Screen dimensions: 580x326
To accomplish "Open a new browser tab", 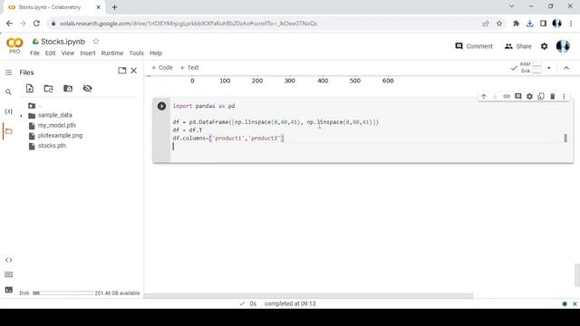I will (115, 7).
